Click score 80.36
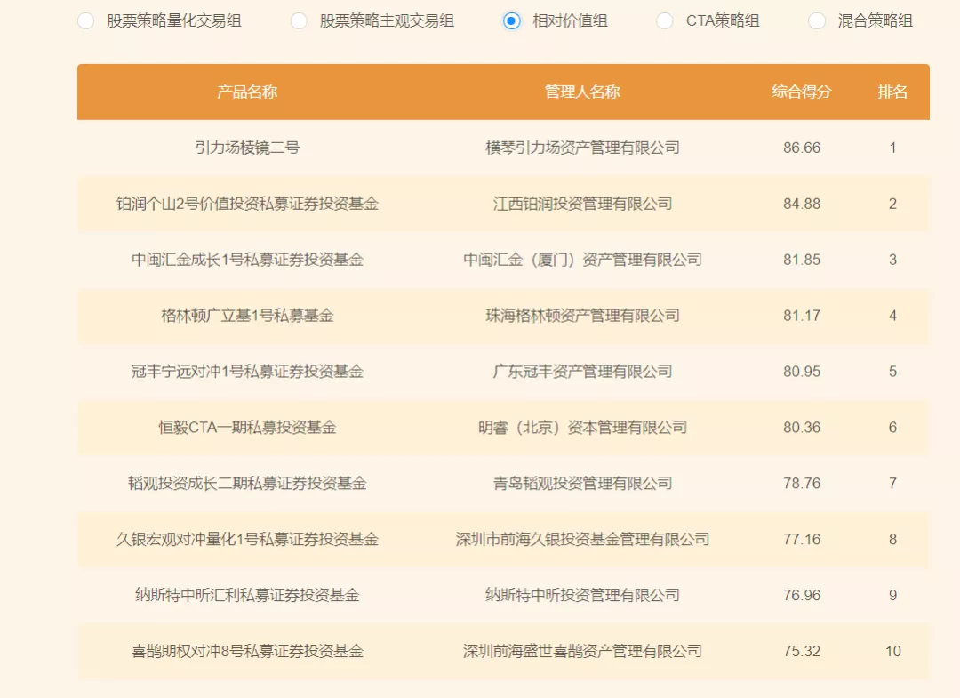960x698 pixels. pyautogui.click(x=802, y=428)
